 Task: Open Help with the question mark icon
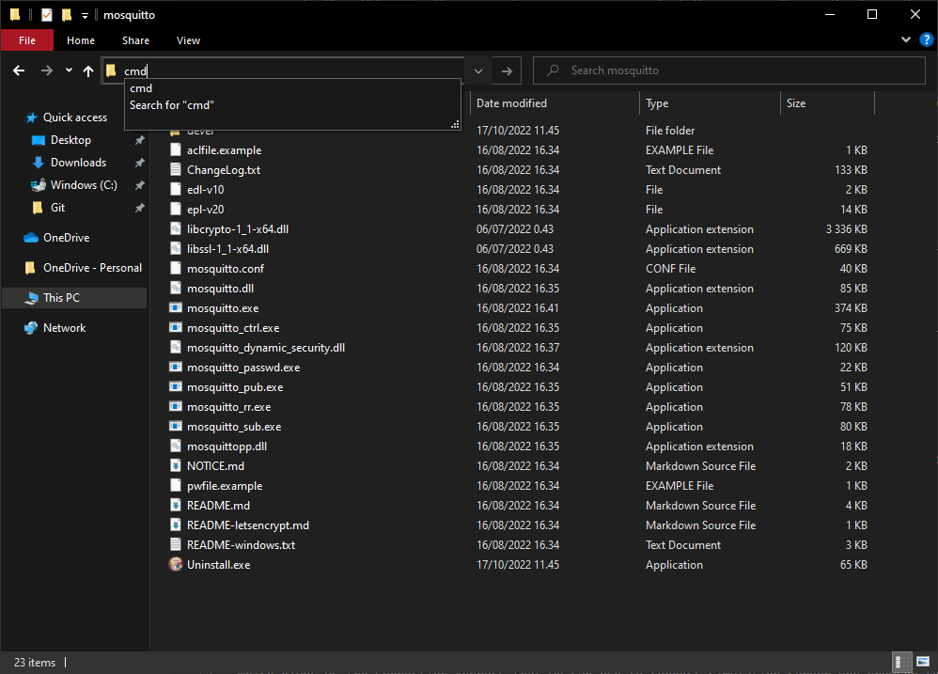pyautogui.click(x=926, y=39)
